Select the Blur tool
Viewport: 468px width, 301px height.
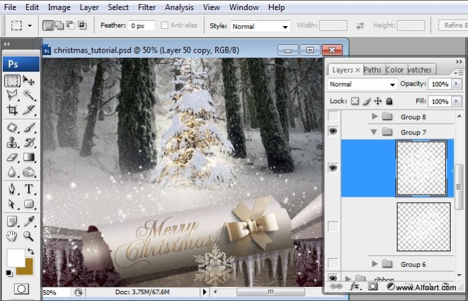pyautogui.click(x=12, y=172)
